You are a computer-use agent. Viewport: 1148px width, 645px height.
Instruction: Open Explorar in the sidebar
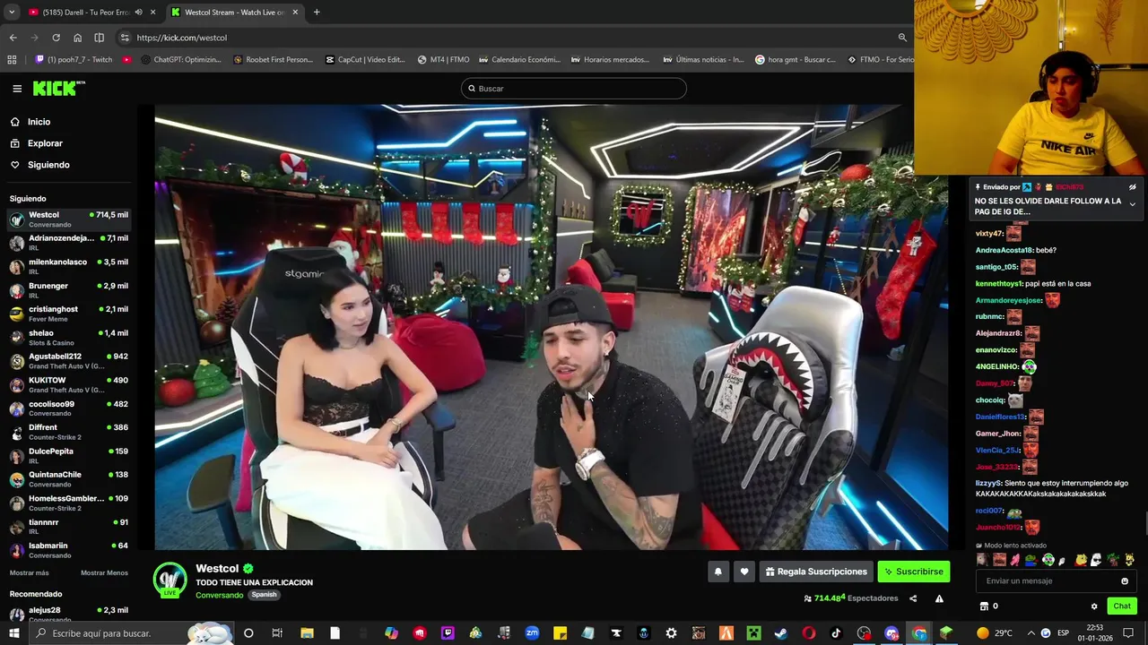[45, 143]
